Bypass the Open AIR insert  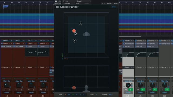[148, 44]
